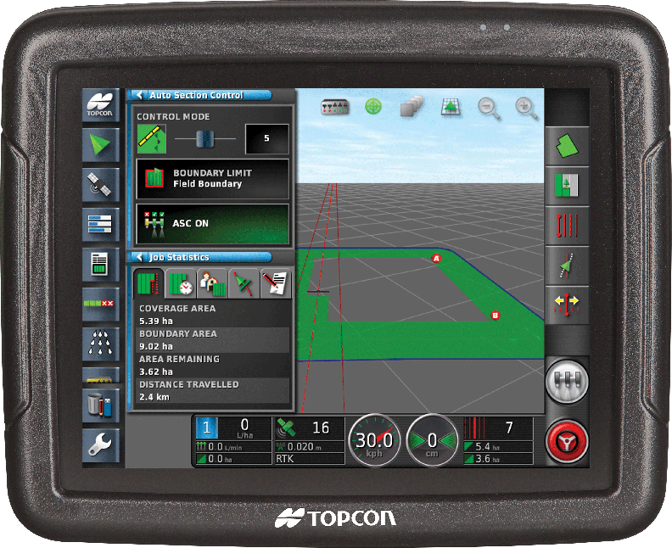Zoom in with the plus magnifier
672x548 pixels.
tap(526, 108)
